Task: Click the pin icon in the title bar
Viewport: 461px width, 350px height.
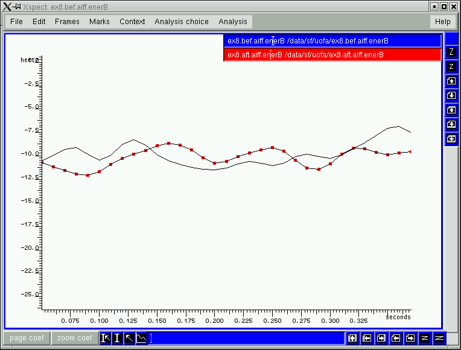Action: [x=16, y=7]
